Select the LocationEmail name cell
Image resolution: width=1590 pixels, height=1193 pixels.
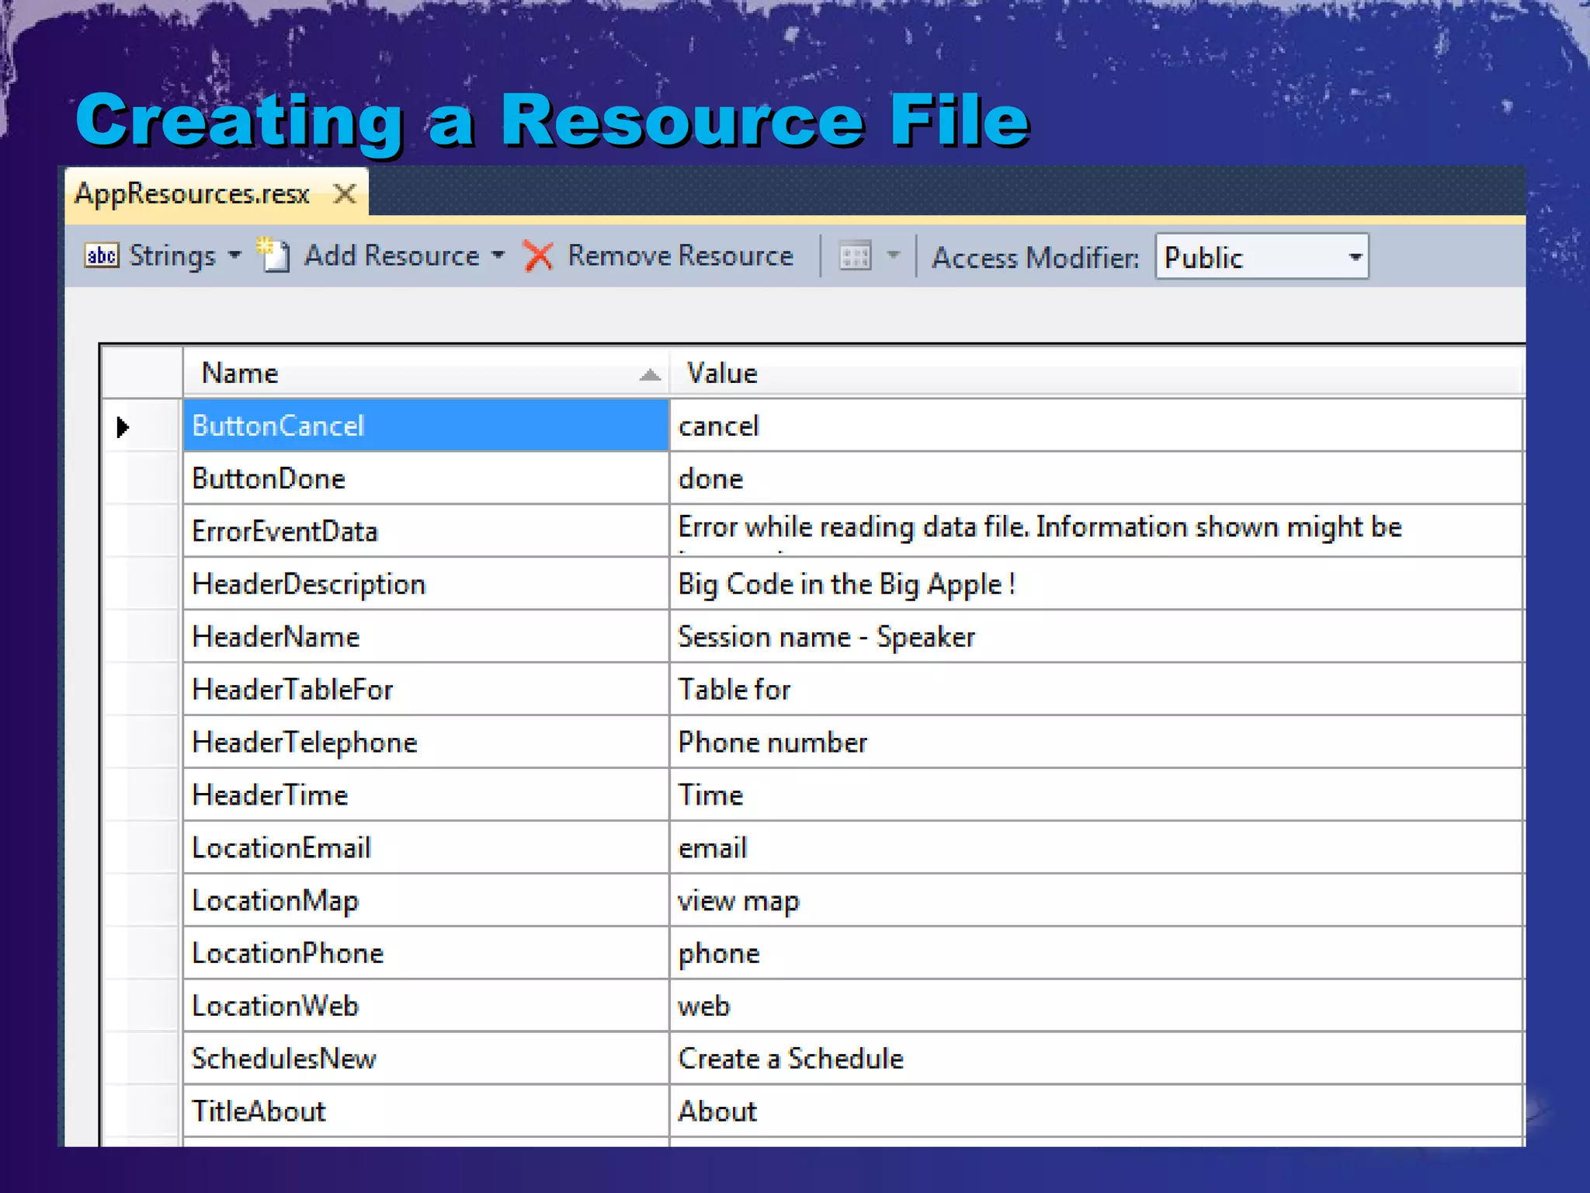tap(425, 848)
